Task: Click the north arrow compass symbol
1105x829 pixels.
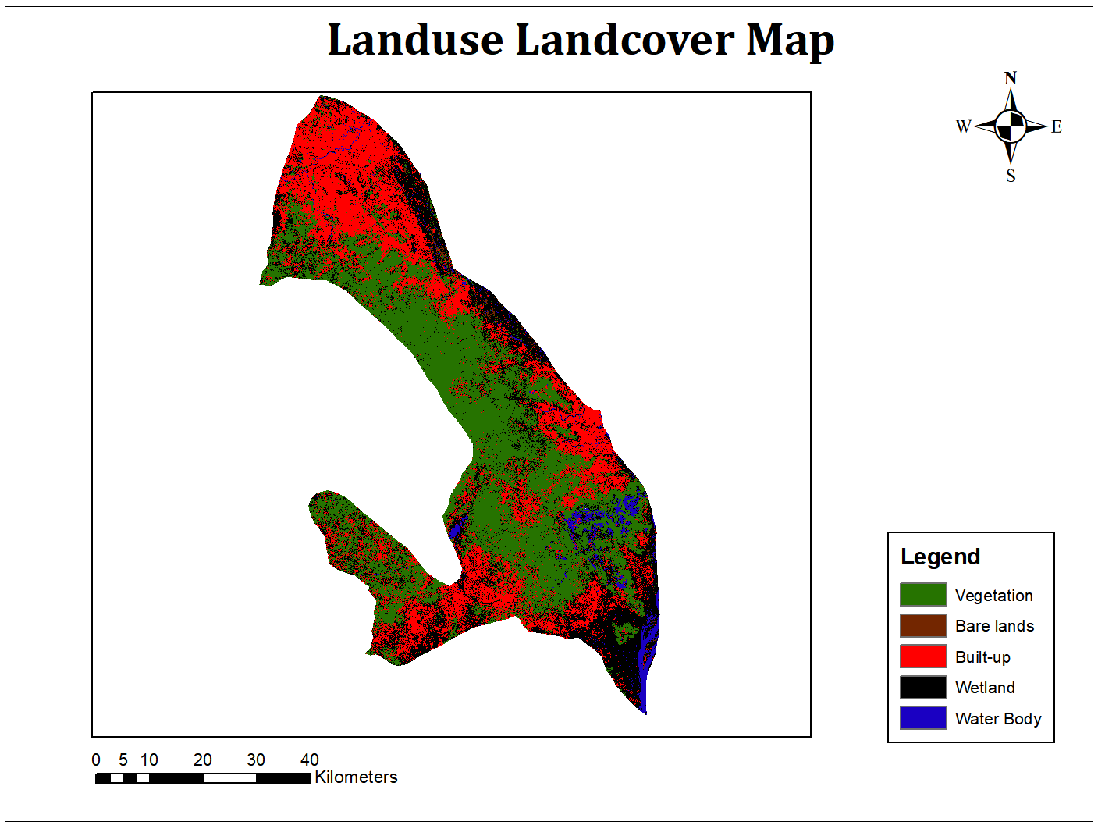Action: [1011, 126]
